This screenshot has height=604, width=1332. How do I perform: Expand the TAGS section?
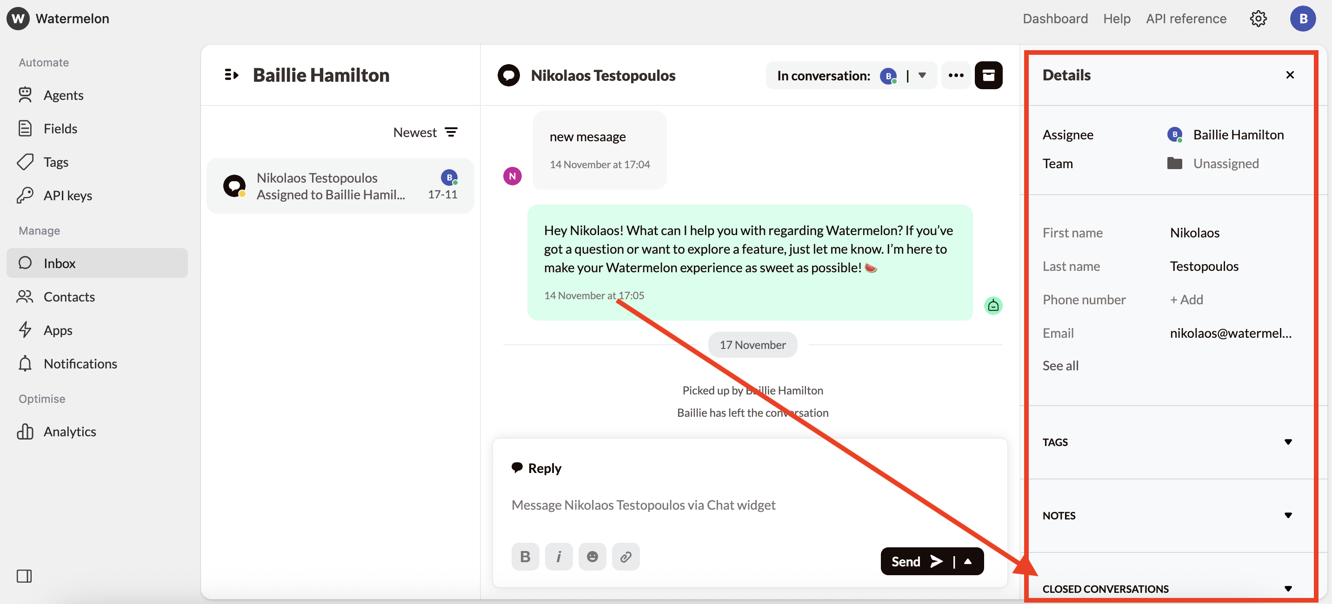click(1287, 442)
